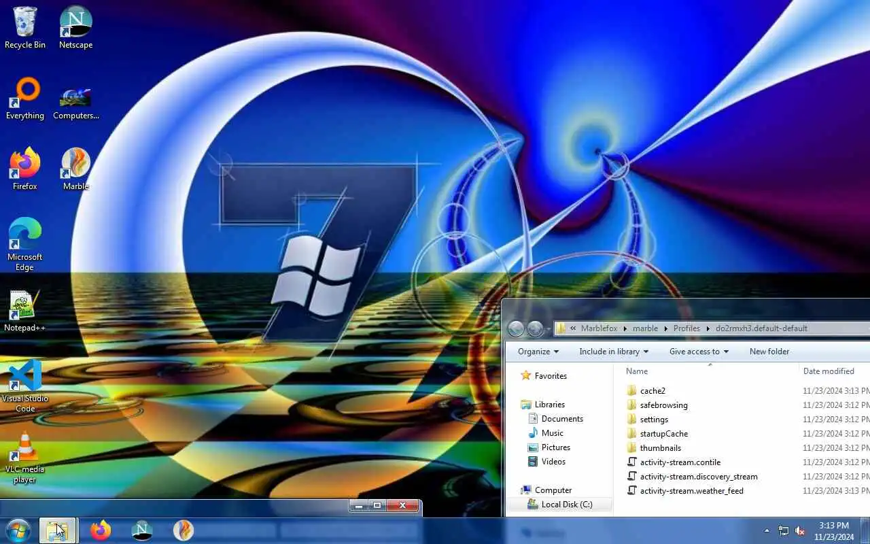Launch Netscape from the desktop shortcut
The width and height of the screenshot is (870, 544).
point(75,28)
